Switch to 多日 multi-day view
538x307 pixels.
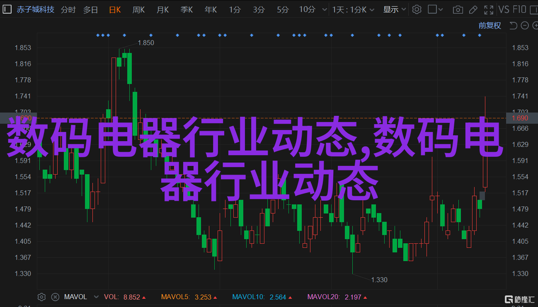coord(90,10)
